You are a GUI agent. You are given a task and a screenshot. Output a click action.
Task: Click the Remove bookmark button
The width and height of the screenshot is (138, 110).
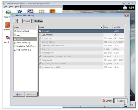coord(32,94)
